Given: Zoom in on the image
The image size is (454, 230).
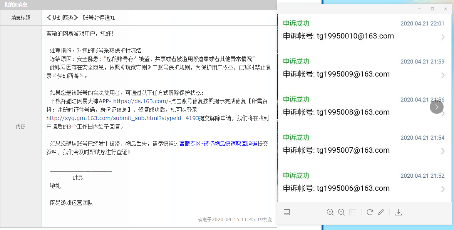Looking at the screenshot, I should click(330, 212).
